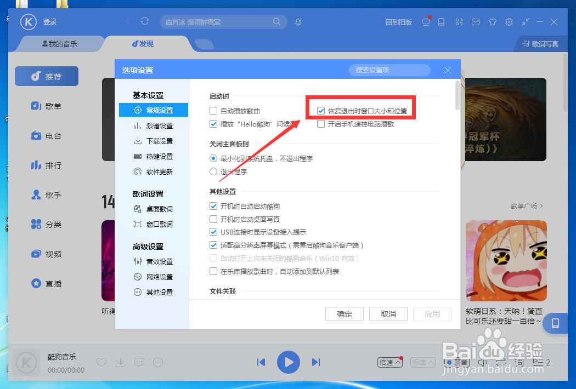Click the heart favorite icon
Viewport: 576px width, 389px height.
point(101,363)
